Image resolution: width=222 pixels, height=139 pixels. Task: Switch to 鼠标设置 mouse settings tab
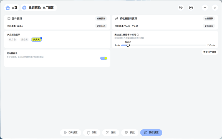151,133
